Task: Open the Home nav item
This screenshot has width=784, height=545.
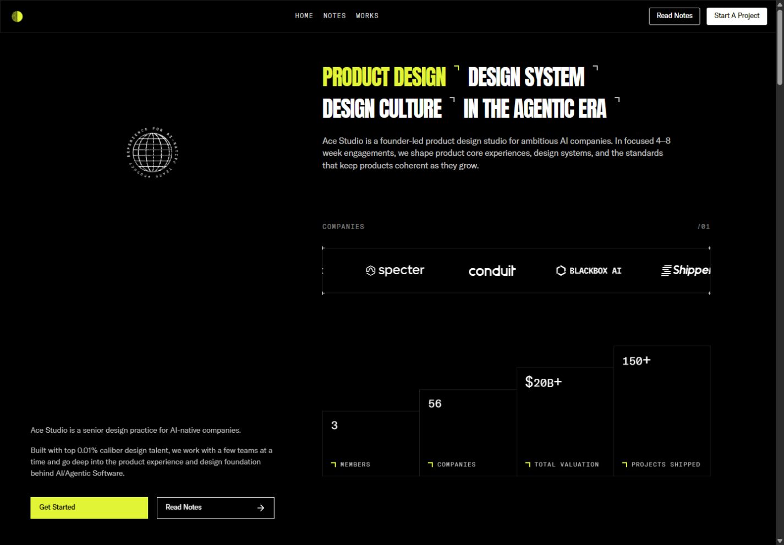Action: click(304, 16)
